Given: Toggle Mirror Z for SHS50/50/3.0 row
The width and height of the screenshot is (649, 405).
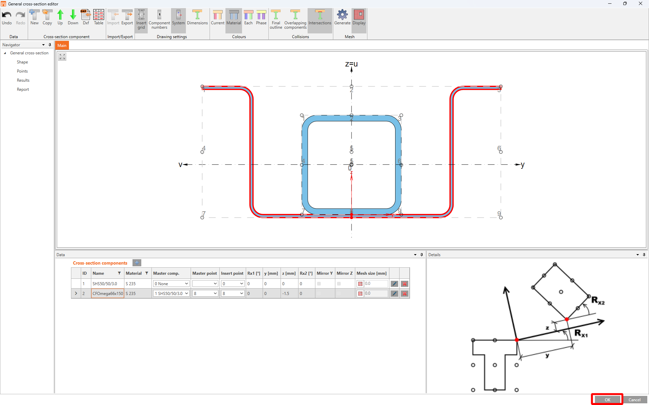Looking at the screenshot, I should (x=339, y=284).
